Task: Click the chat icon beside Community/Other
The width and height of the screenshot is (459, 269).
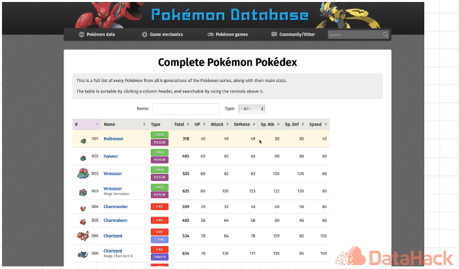Action: click(274, 35)
